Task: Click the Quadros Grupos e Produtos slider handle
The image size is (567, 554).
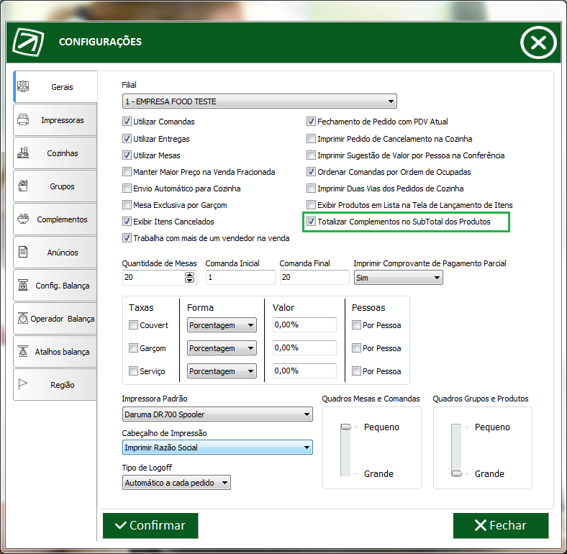Action: click(x=457, y=473)
